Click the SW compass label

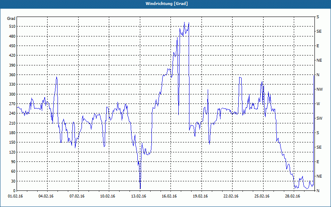pos(319,118)
